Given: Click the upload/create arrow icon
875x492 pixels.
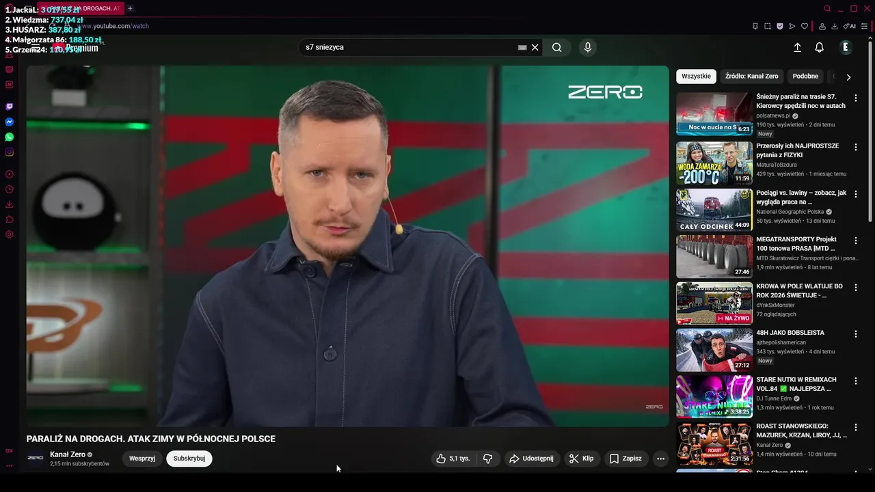Looking at the screenshot, I should tap(797, 47).
